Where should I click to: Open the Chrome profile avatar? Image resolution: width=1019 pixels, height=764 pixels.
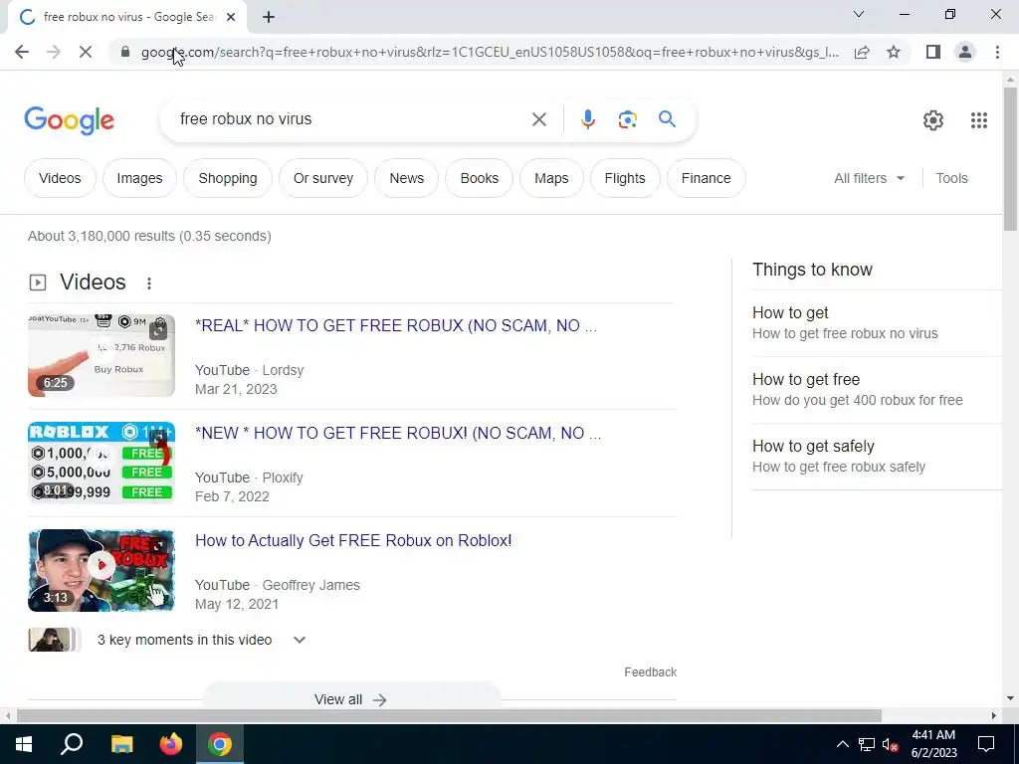pyautogui.click(x=965, y=52)
